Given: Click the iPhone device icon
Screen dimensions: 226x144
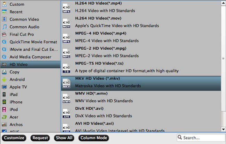Looking at the screenshot, I should (x=4, y=102).
